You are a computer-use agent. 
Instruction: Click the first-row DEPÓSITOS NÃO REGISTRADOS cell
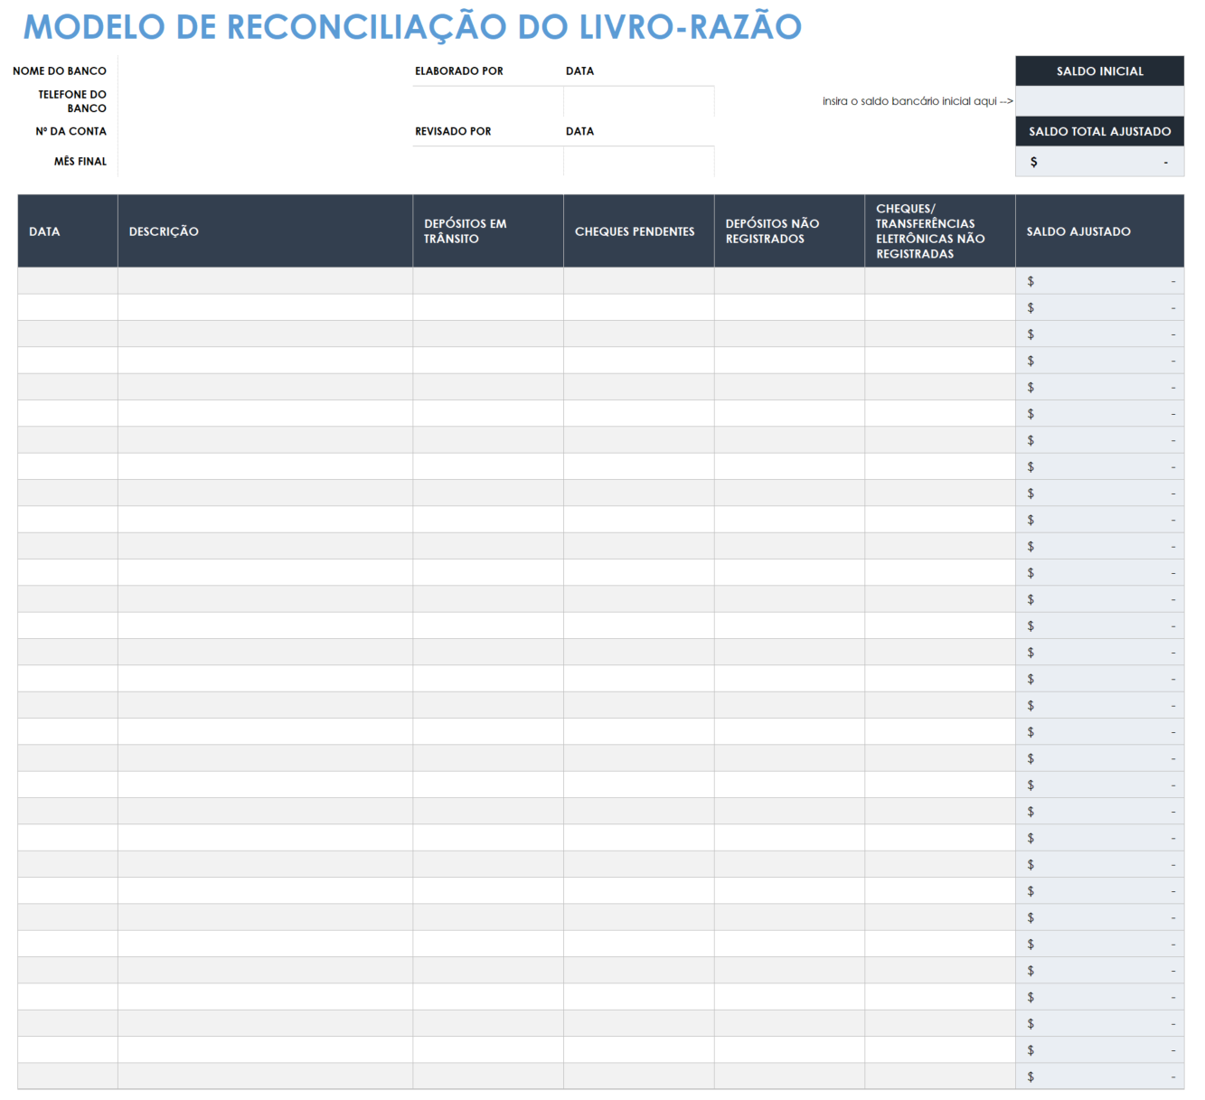tap(789, 281)
